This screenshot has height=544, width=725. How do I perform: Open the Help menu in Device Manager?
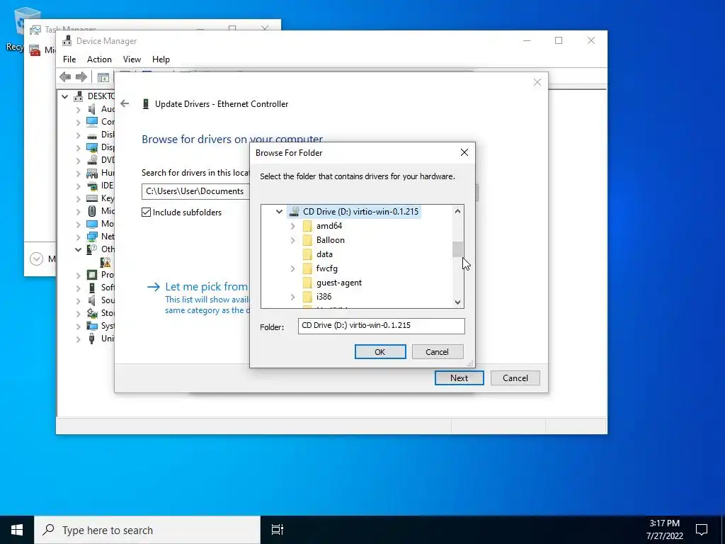click(161, 59)
